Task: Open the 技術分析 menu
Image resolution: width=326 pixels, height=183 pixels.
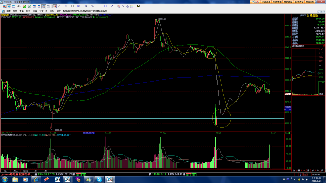Action: [x=43, y=11]
